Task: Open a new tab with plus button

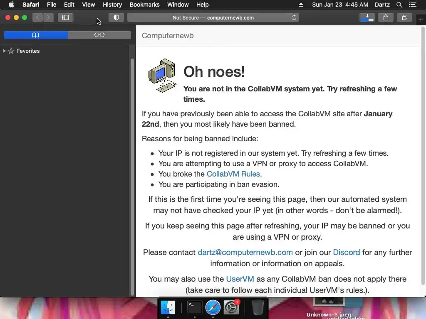Action: [x=421, y=20]
